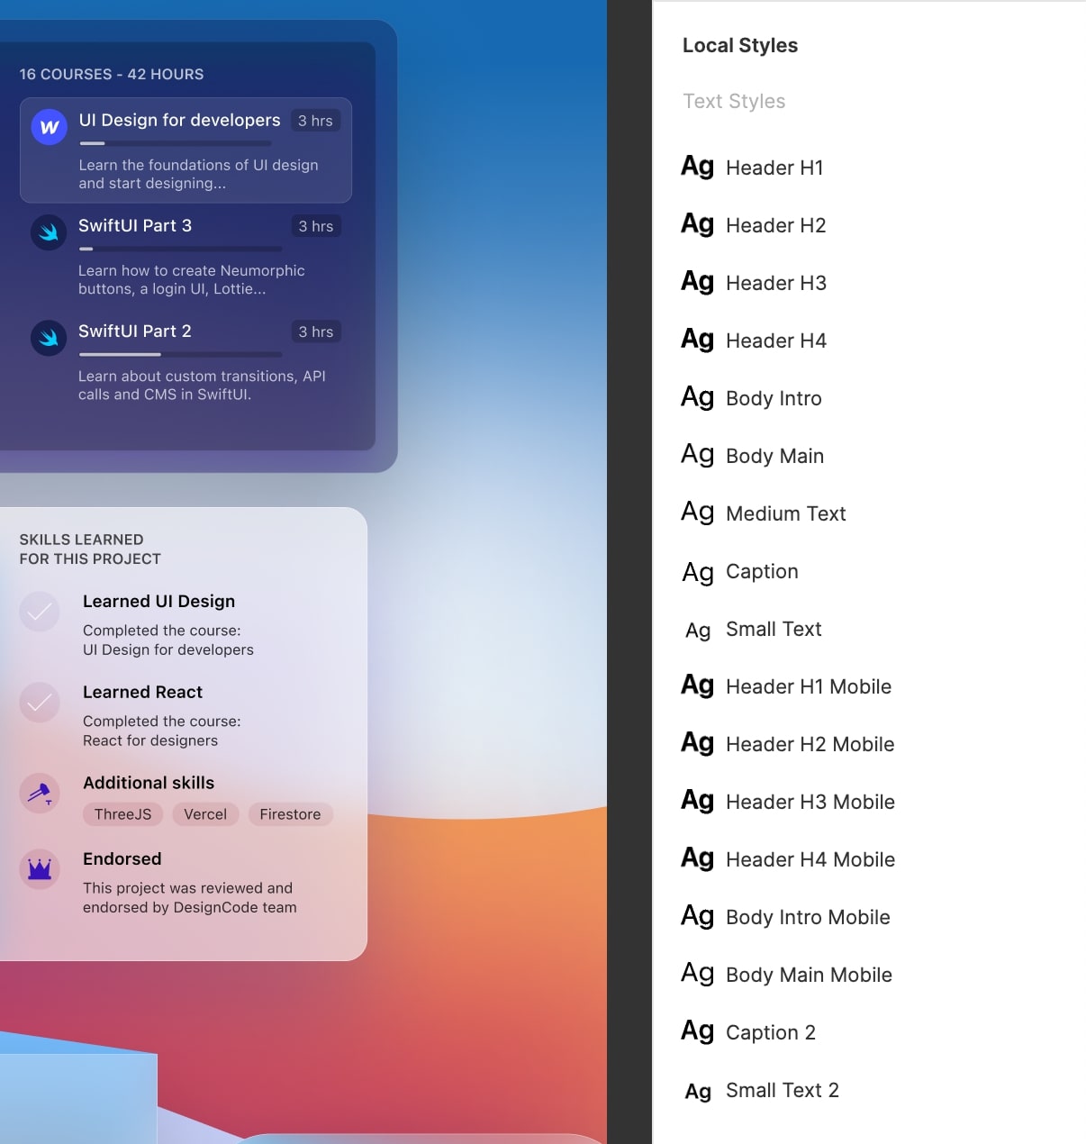Click the Ag preview for Header H1 Mobile
This screenshot has height=1144, width=1086.
point(697,686)
